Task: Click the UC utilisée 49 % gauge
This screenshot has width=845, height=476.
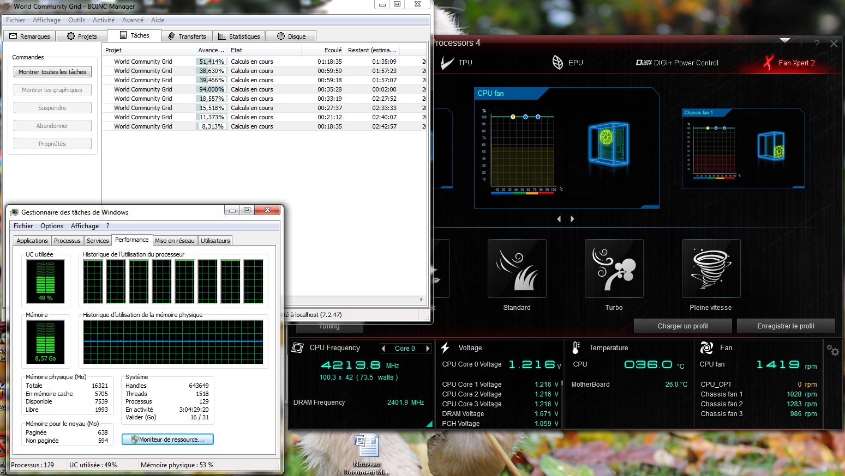Action: tap(46, 281)
